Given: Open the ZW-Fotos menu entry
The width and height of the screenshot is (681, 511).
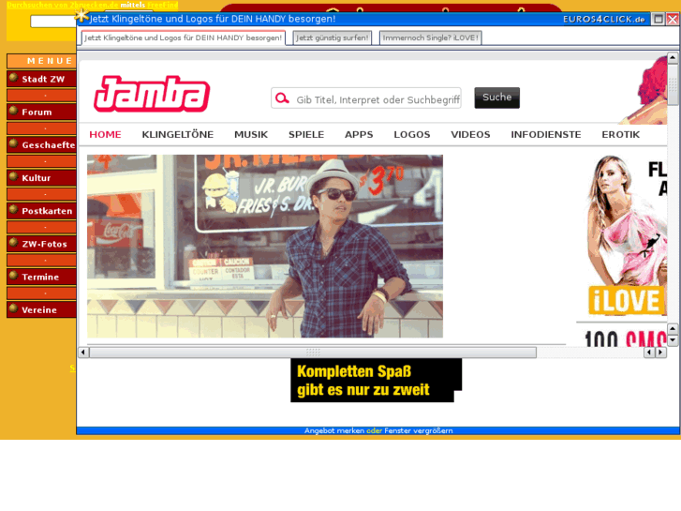Looking at the screenshot, I should 42,244.
